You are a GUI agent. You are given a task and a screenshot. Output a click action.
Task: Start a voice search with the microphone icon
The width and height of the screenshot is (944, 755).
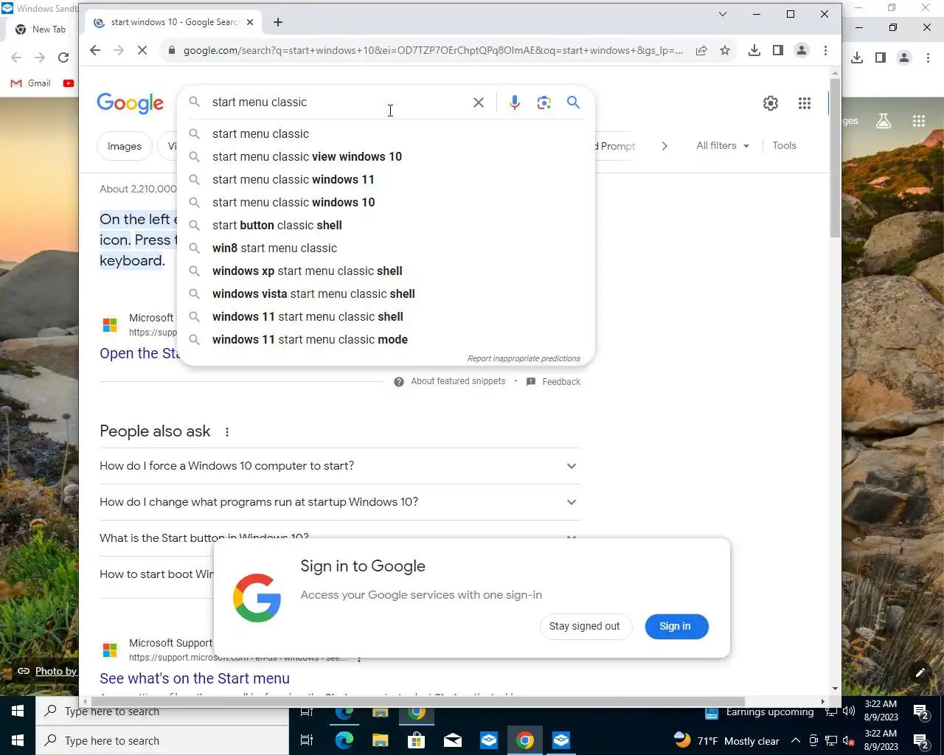(x=515, y=102)
